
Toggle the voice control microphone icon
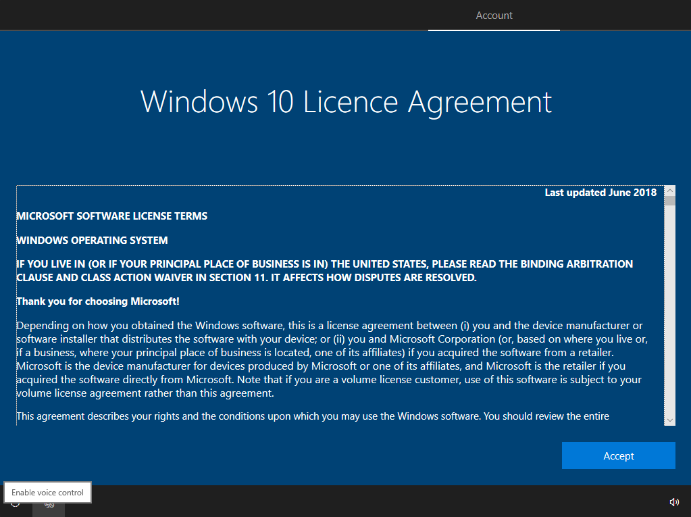coord(49,506)
